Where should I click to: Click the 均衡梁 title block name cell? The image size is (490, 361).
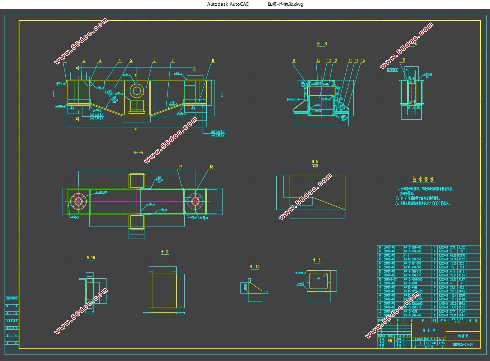(x=463, y=336)
